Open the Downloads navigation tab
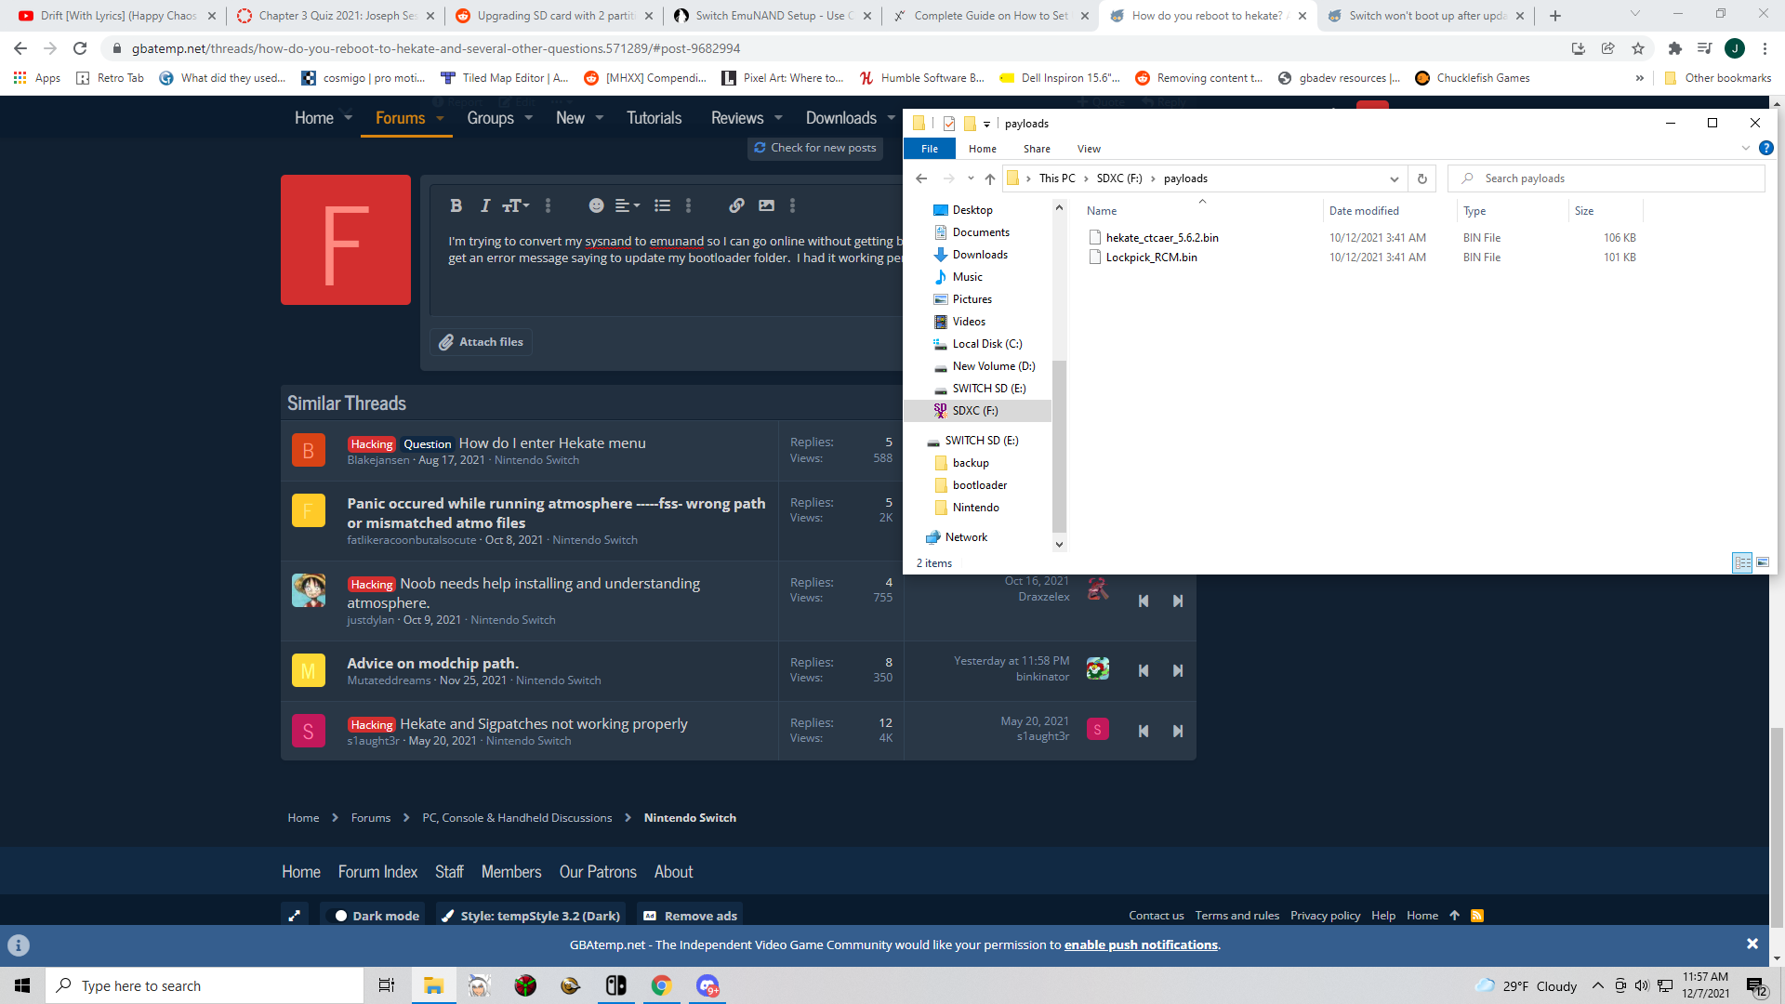Image resolution: width=1785 pixels, height=1004 pixels. [840, 118]
